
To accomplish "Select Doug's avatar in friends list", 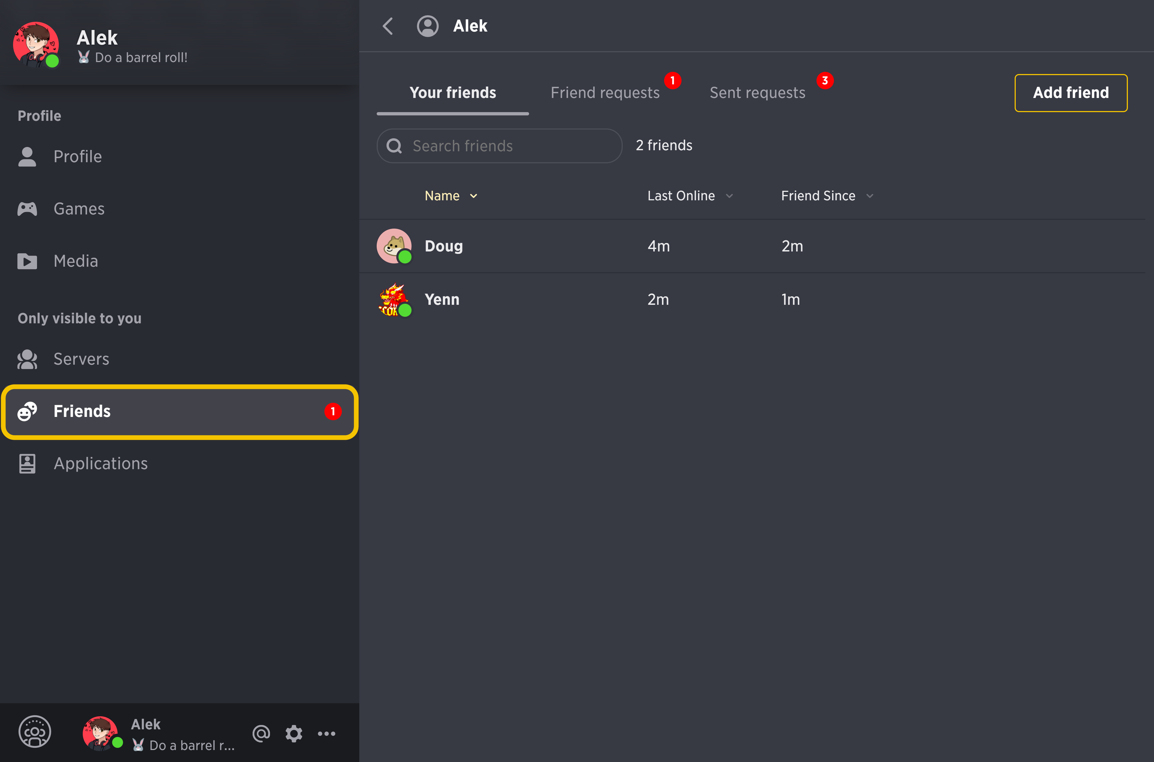I will pyautogui.click(x=394, y=246).
